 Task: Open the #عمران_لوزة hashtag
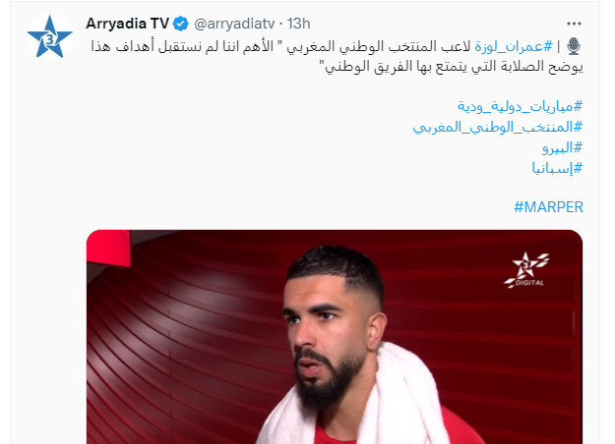coord(514,46)
